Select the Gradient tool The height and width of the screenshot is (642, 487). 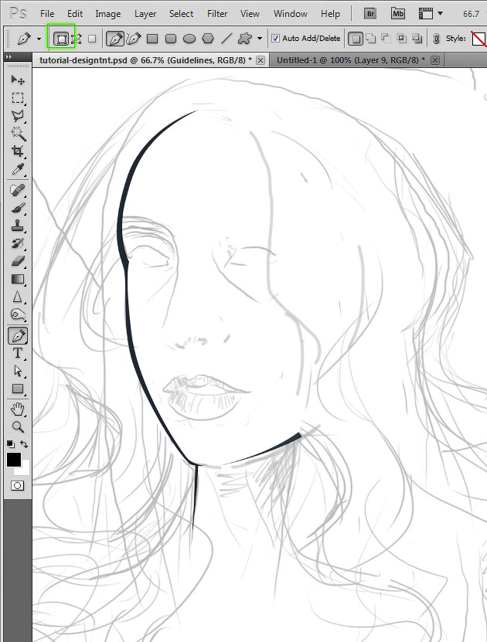coord(18,279)
